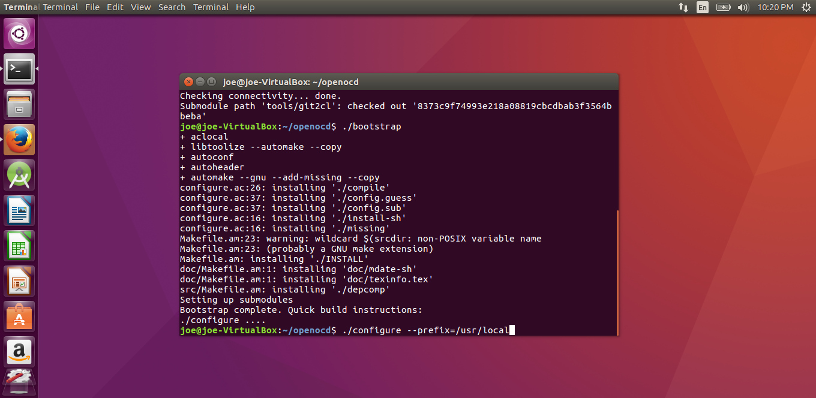This screenshot has height=398, width=816.
Task: Open the Edit menu
Action: 115,7
